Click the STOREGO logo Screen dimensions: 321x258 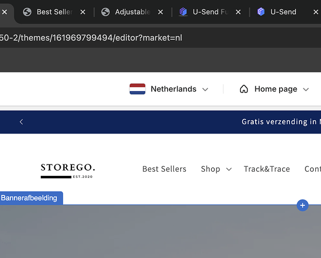tap(68, 170)
